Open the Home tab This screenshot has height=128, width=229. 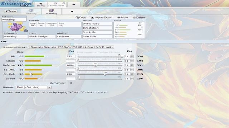click(x=41, y=5)
